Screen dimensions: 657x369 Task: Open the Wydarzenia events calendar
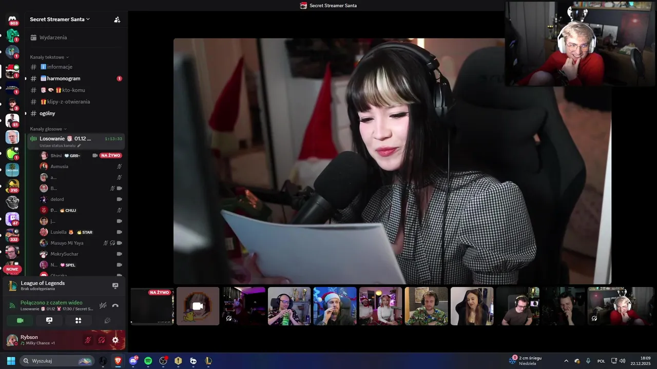pos(75,37)
